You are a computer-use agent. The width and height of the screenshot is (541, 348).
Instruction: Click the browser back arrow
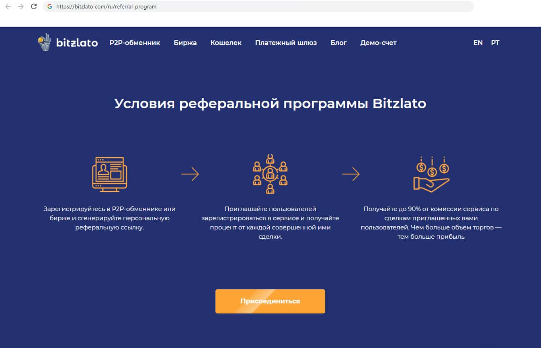8,7
